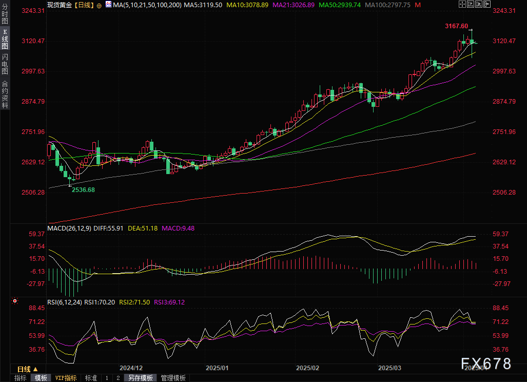This screenshot has height=382, width=527.
Task: Select the 指标 tab at bottom
Action: [x=21, y=378]
